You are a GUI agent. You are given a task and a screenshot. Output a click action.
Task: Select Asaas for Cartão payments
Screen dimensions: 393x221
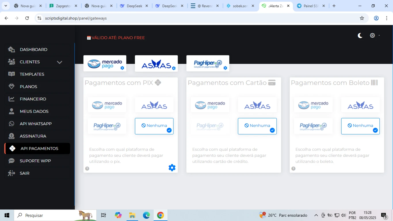(257, 105)
